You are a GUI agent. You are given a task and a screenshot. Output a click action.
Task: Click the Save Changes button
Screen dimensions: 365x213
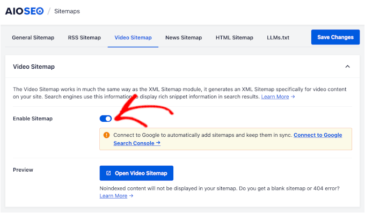[335, 37]
